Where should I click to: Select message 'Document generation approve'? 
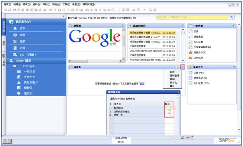tap(152, 51)
